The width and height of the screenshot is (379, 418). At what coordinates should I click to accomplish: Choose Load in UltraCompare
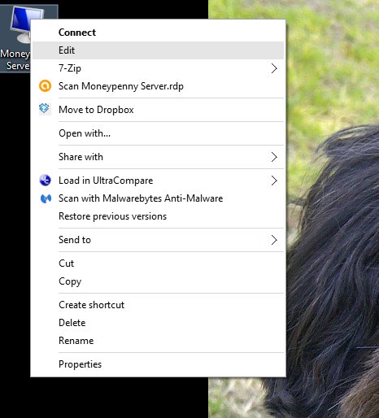158,181
